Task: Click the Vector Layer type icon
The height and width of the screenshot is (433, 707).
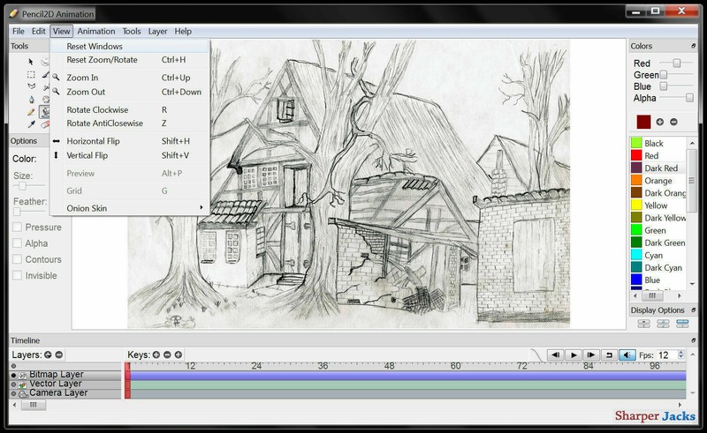Action: 23,384
